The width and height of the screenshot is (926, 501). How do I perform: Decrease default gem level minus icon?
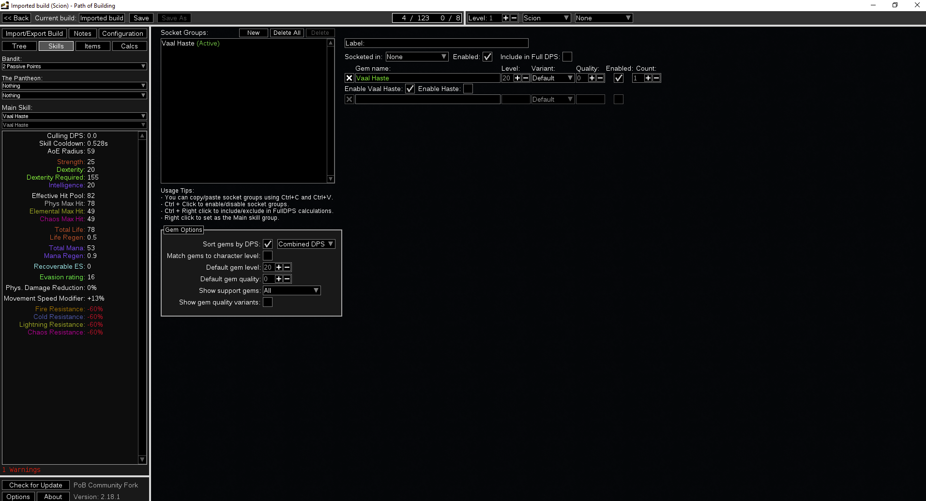[287, 267]
